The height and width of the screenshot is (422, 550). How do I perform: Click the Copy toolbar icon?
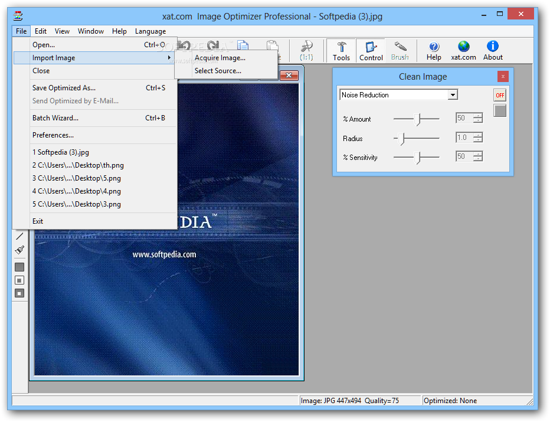(243, 45)
